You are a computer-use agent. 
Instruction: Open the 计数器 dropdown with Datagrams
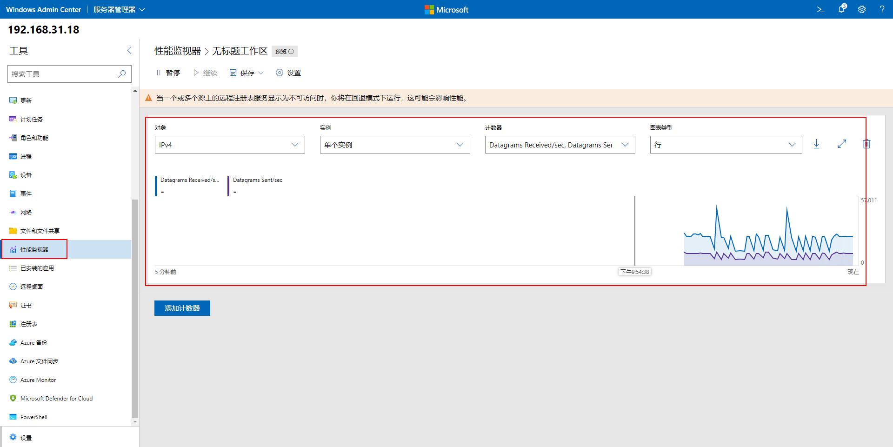[x=560, y=145]
